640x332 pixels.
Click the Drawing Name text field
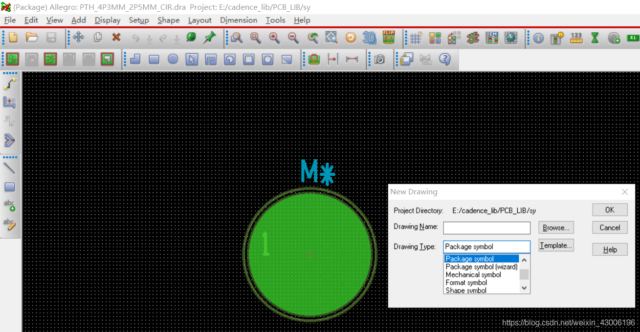[486, 228]
